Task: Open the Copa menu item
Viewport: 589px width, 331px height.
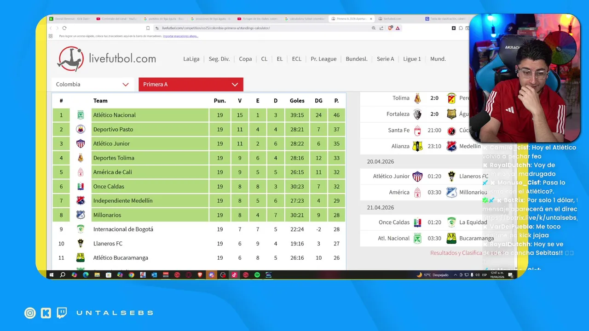Action: pyautogui.click(x=245, y=59)
